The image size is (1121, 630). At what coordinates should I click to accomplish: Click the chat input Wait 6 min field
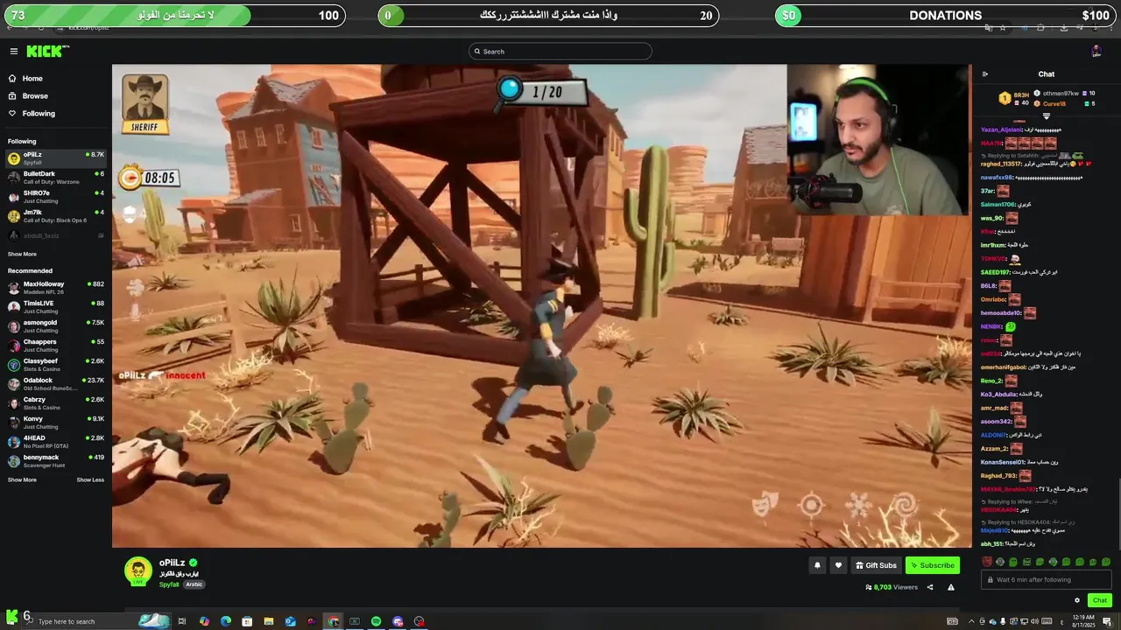coord(1047,579)
